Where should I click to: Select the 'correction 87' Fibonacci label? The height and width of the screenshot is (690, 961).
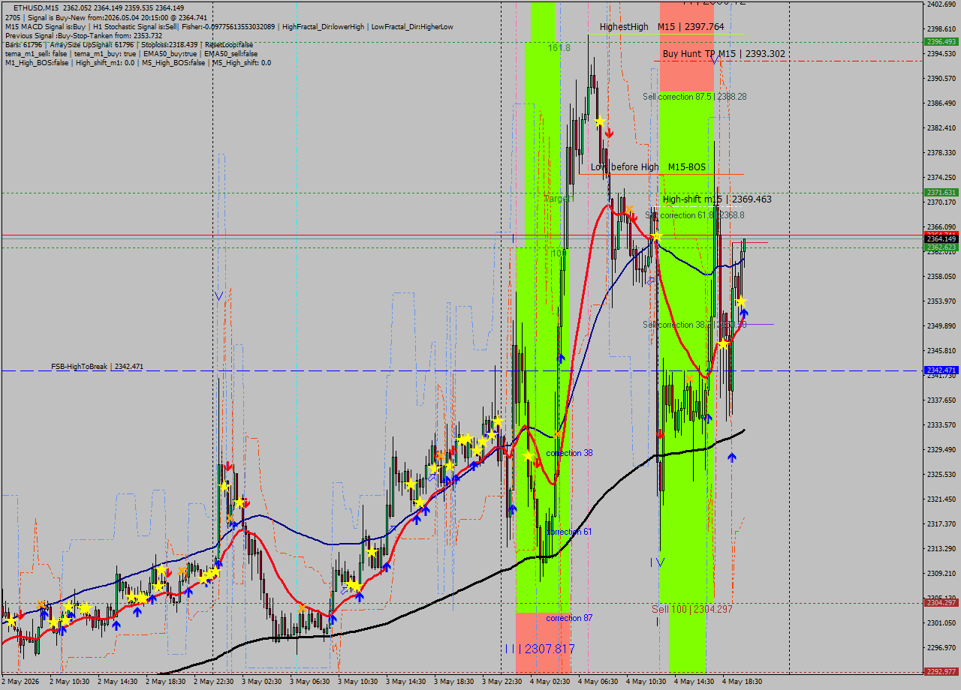tap(569, 618)
